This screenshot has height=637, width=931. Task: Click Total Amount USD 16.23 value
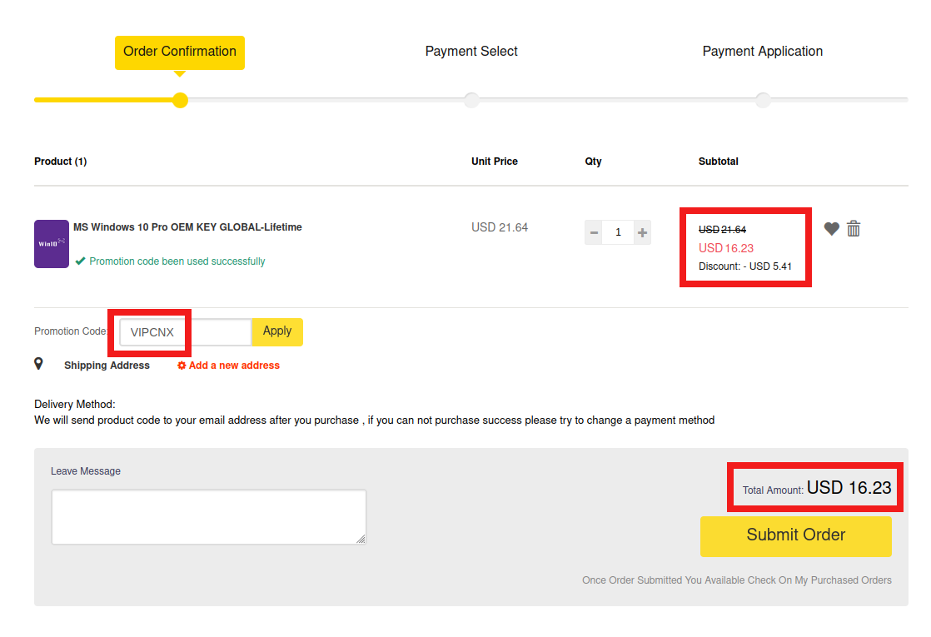click(849, 488)
